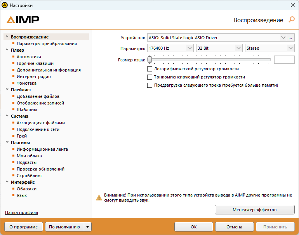Click the AIMP logo in header
The width and height of the screenshot is (299, 235).
(23, 20)
